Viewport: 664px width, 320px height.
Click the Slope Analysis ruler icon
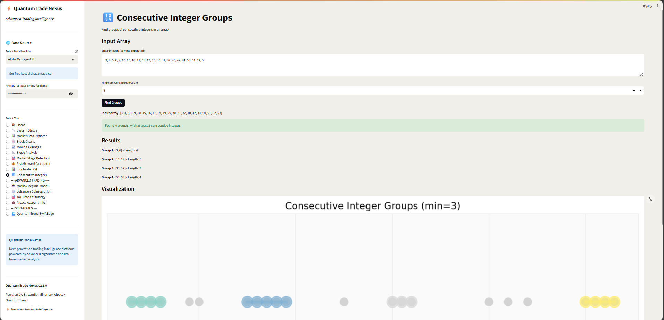(x=14, y=152)
